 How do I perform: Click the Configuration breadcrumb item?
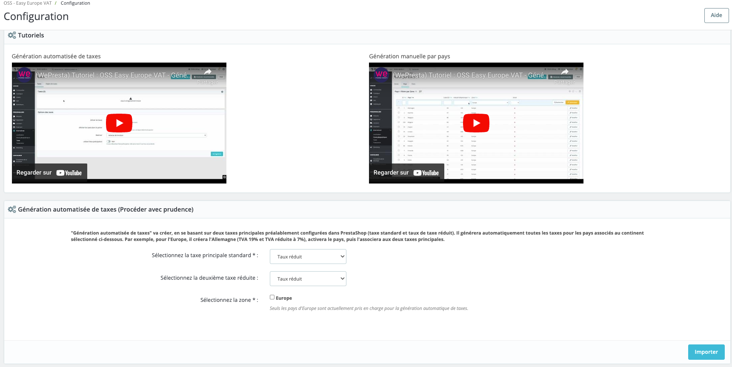[75, 3]
